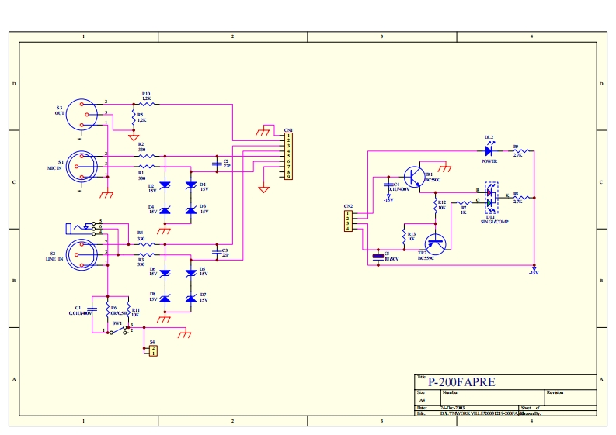Select the S4 two-pin header
616x435 pixels.
point(153,350)
